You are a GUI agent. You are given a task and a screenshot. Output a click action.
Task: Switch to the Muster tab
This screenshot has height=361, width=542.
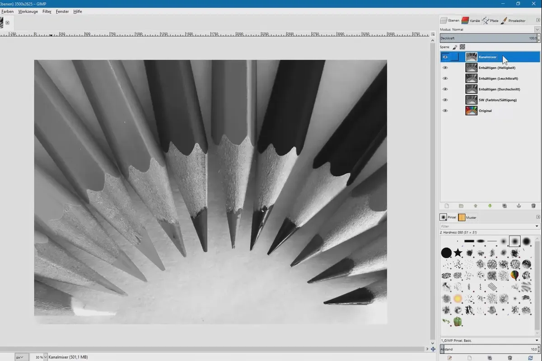coord(467,217)
